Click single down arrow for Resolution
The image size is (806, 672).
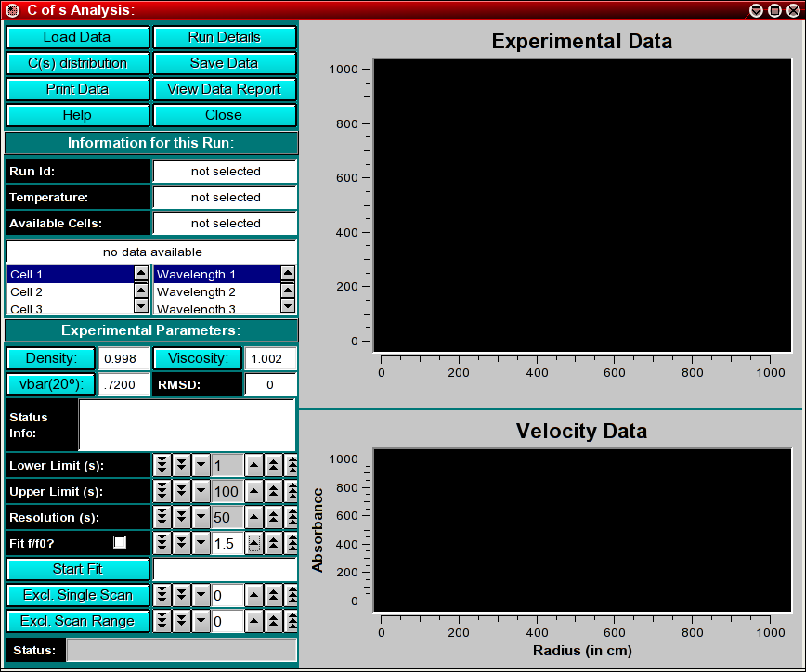(201, 518)
